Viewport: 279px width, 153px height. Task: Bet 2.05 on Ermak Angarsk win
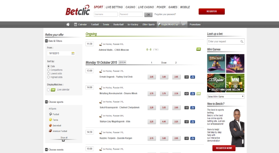pyautogui.click(x=152, y=77)
